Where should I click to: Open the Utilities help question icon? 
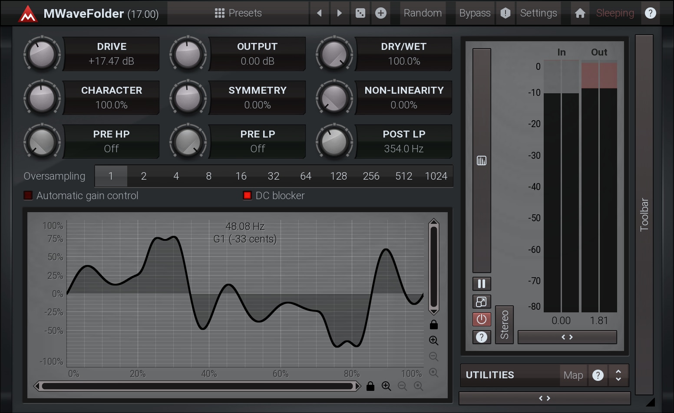(598, 375)
